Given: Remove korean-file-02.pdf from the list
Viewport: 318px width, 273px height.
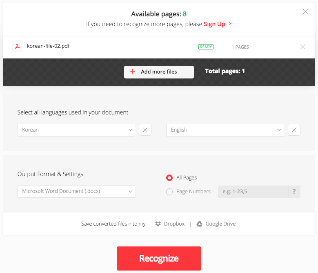Looking at the screenshot, I should (x=303, y=47).
